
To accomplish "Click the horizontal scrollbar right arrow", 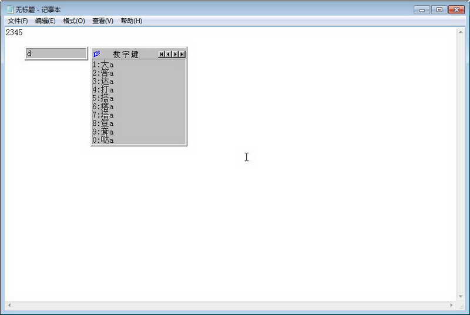I will pyautogui.click(x=451, y=305).
